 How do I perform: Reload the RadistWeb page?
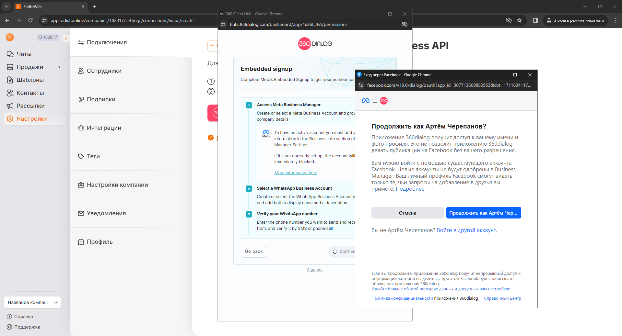tap(30, 20)
